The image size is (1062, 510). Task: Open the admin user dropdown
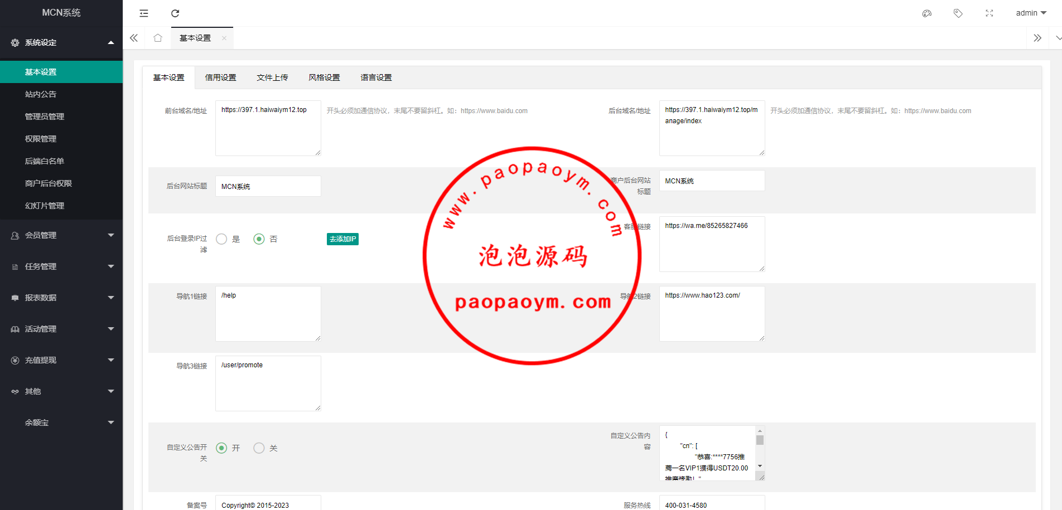(1031, 13)
